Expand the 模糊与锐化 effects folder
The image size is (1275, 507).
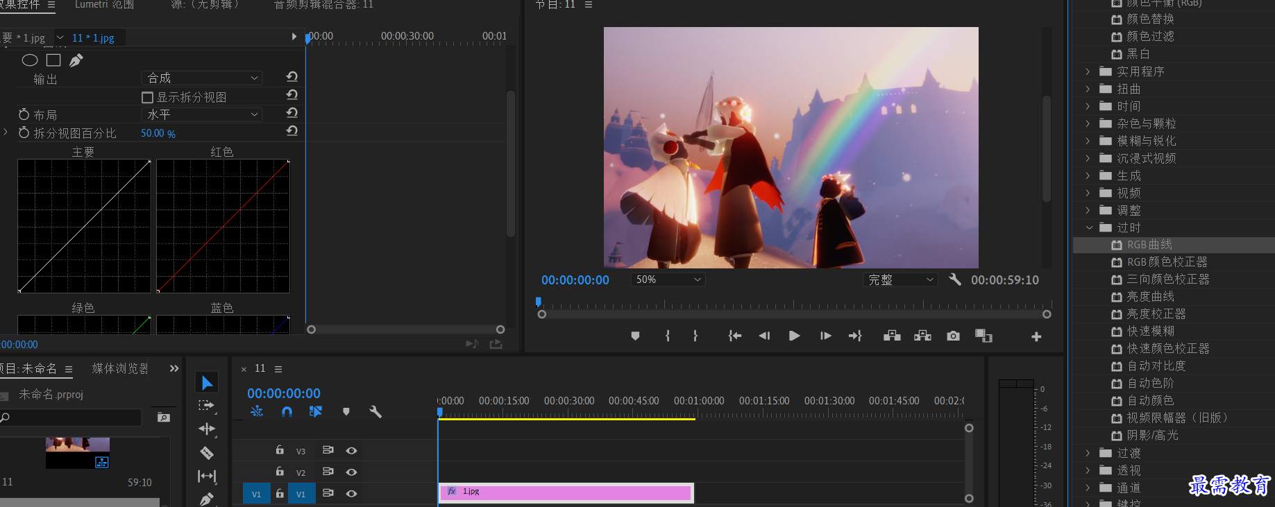[1088, 141]
